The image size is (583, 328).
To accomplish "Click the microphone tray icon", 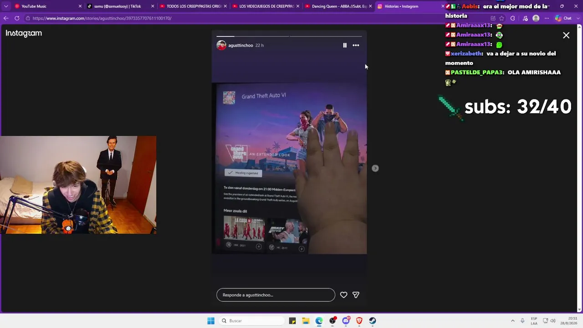I will pyautogui.click(x=522, y=321).
